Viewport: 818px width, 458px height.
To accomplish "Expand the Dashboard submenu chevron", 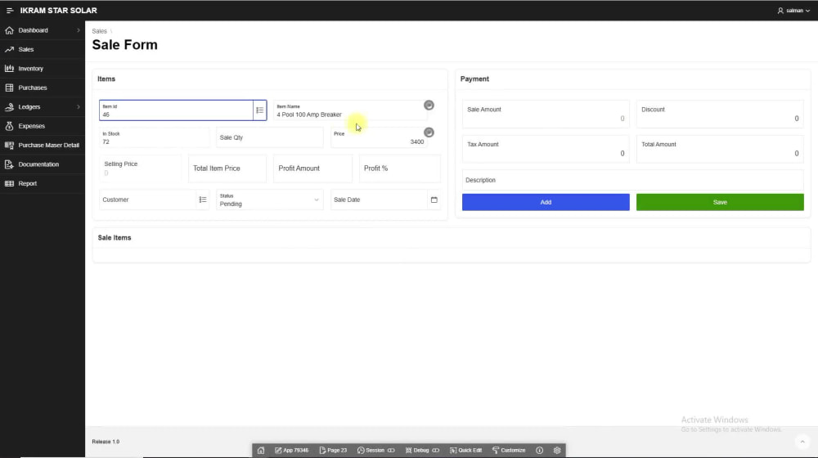I will click(x=79, y=30).
